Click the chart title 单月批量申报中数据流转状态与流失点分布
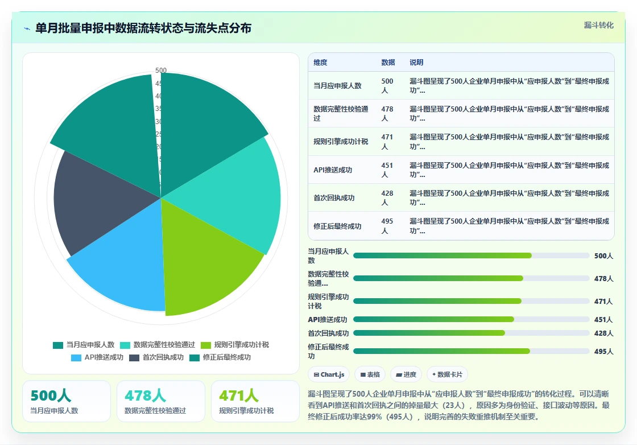 click(143, 28)
